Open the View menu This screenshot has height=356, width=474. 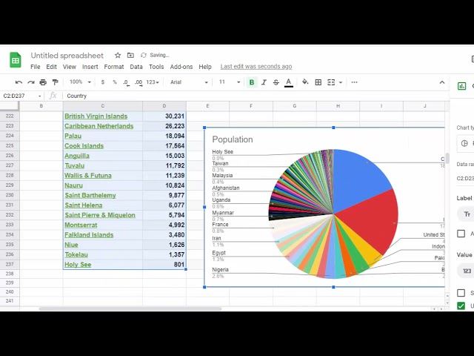point(69,67)
